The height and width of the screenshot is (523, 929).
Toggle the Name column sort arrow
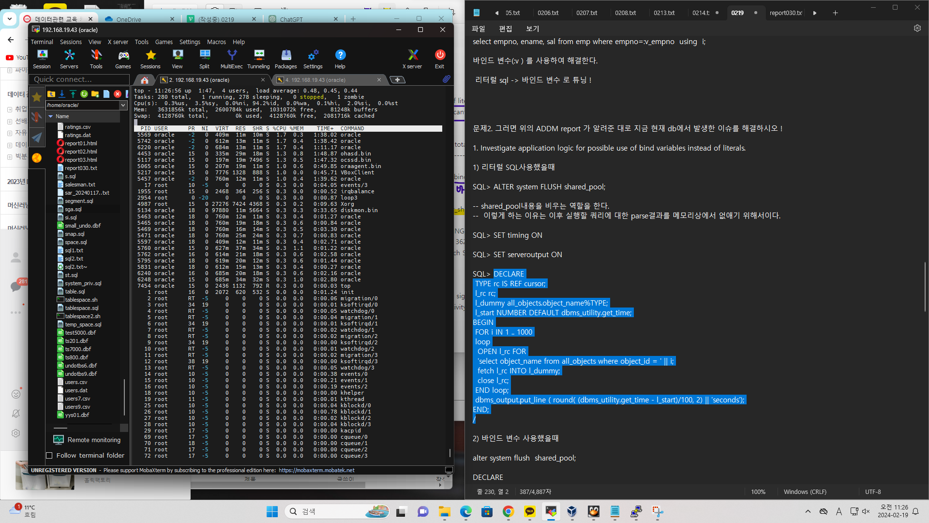51,116
